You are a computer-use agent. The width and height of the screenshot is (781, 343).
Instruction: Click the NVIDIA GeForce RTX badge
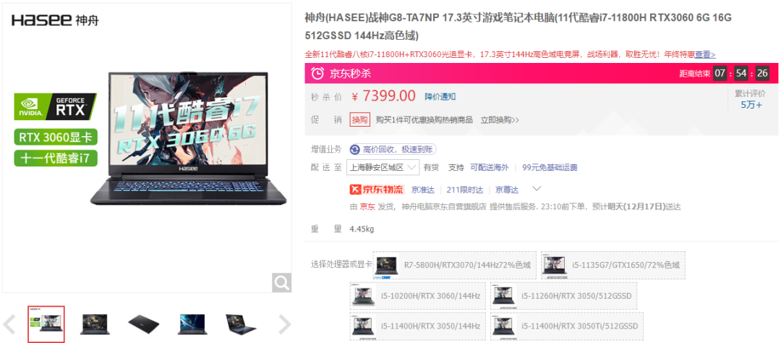coord(55,106)
